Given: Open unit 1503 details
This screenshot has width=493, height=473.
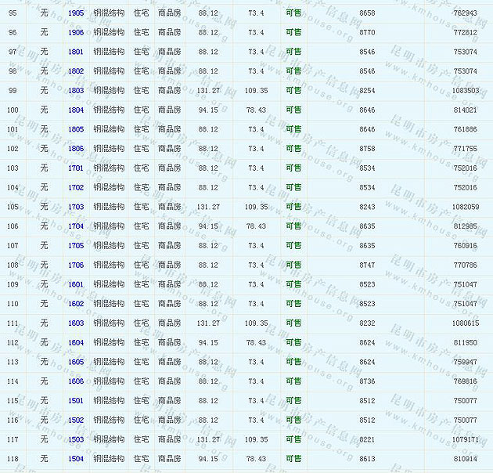Looking at the screenshot, I should coord(76,440).
